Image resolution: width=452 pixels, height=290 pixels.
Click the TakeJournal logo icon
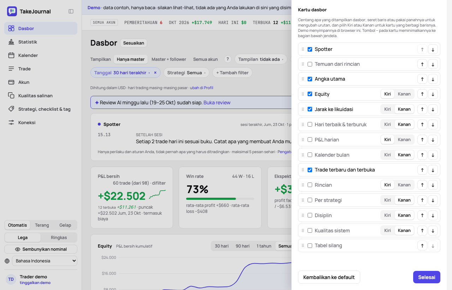click(12, 11)
